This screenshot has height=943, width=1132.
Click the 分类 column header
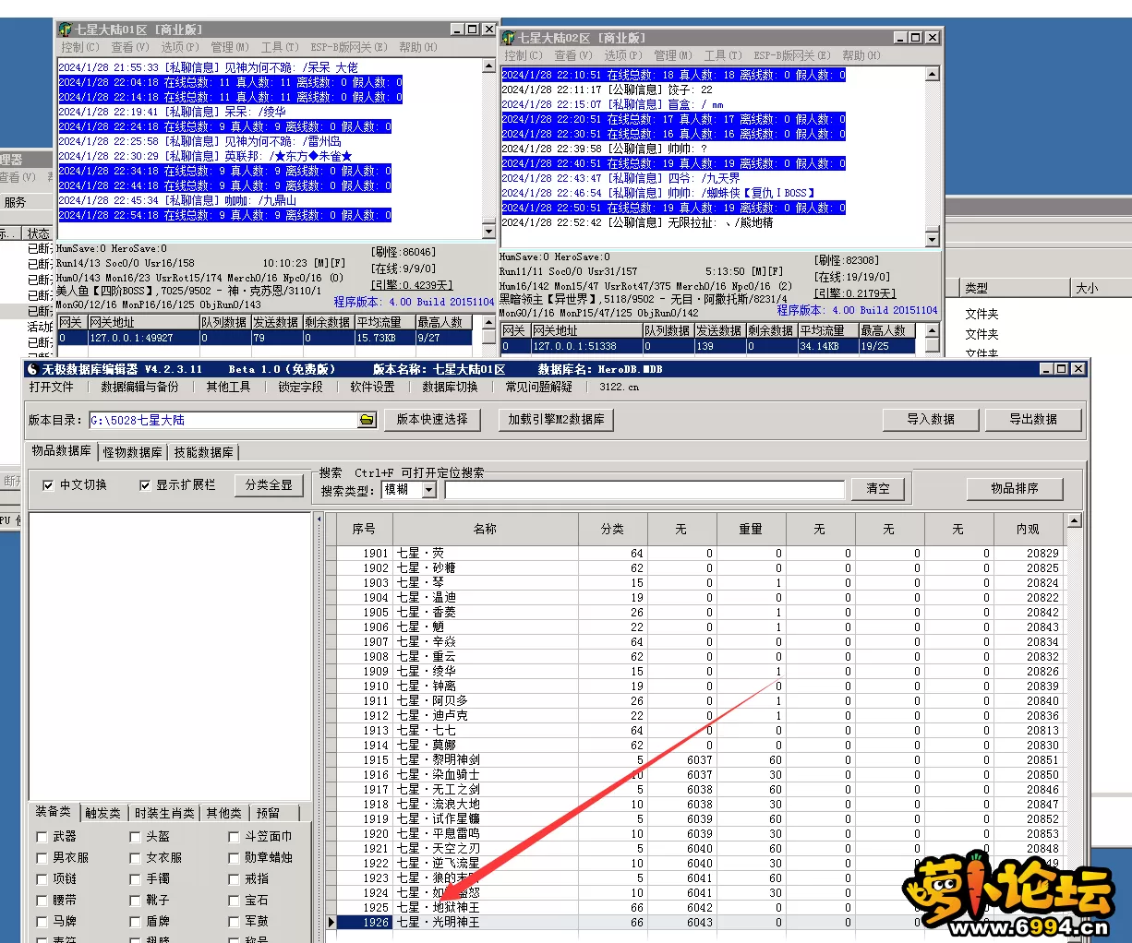click(612, 530)
